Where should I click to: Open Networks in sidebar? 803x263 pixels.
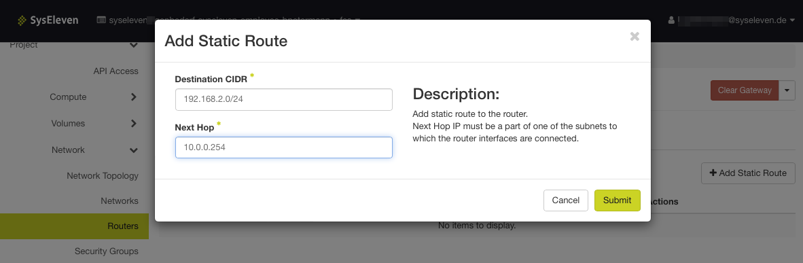tap(120, 201)
